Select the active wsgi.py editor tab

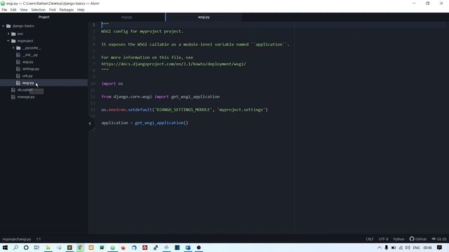click(203, 17)
